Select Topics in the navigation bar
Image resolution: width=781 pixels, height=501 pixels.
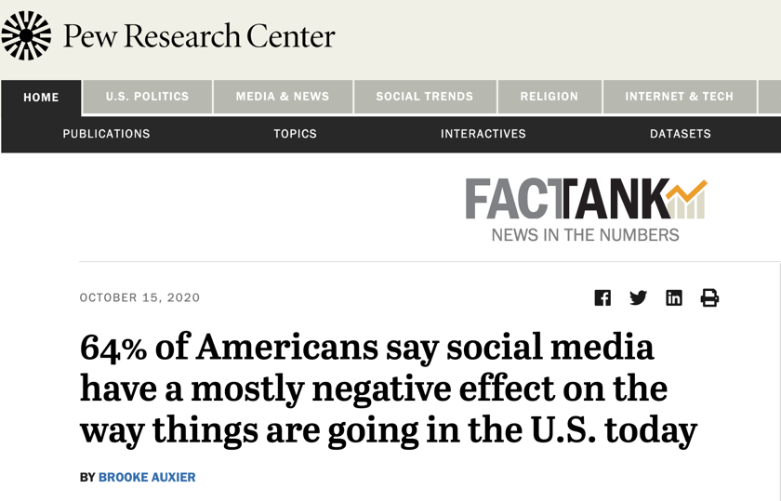(x=295, y=134)
